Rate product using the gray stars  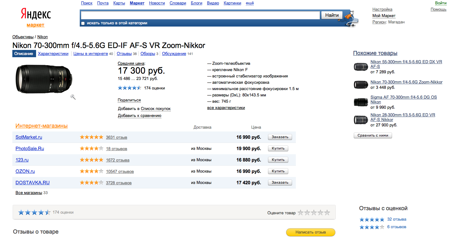tap(314, 213)
